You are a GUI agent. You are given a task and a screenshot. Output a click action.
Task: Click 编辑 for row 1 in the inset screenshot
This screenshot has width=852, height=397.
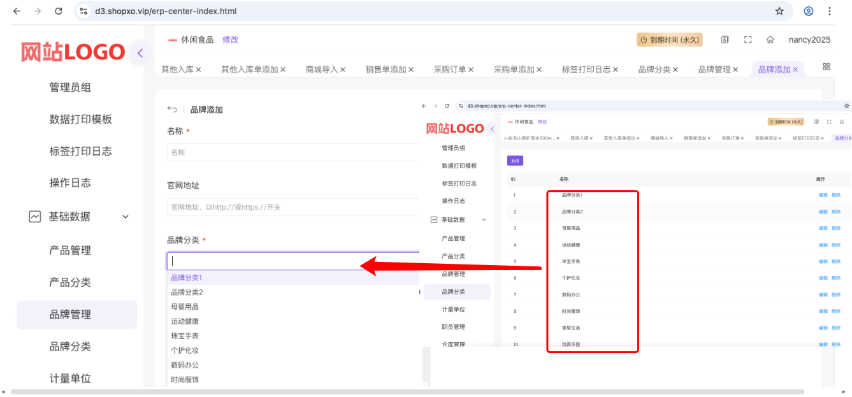pyautogui.click(x=823, y=195)
